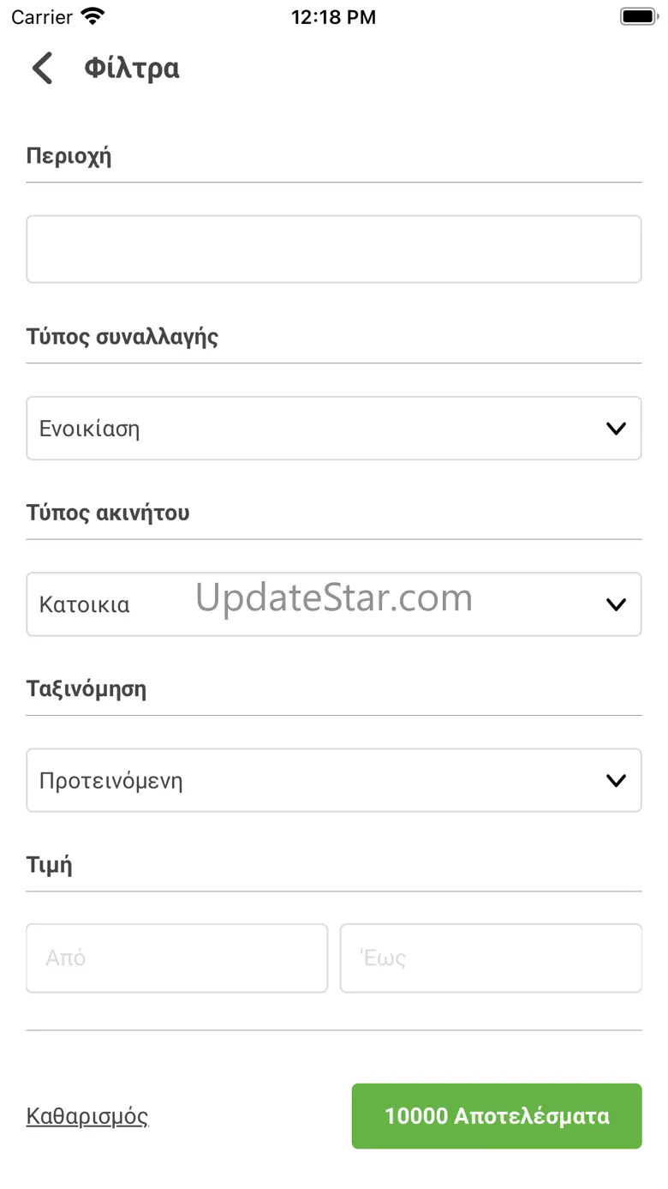Open the Ταξινόμηση dropdown showing Προτεινόμενη
The width and height of the screenshot is (668, 1189).
tap(334, 780)
